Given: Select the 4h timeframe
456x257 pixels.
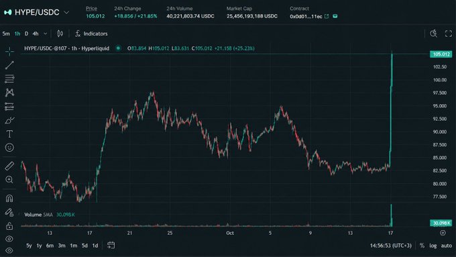Looking at the screenshot, I should tap(36, 34).
